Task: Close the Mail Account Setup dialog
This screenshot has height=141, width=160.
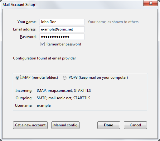Action: [150, 3]
